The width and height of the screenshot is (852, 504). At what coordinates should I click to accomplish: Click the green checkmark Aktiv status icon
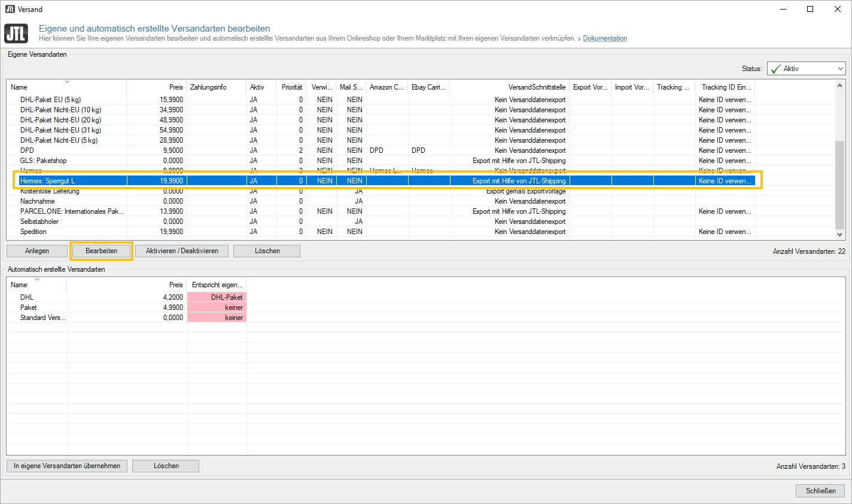(x=776, y=69)
